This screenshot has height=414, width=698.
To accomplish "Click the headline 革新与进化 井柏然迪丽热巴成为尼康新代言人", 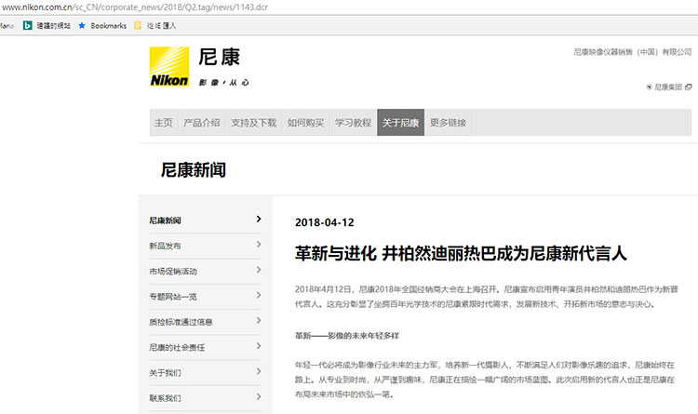I will [461, 253].
